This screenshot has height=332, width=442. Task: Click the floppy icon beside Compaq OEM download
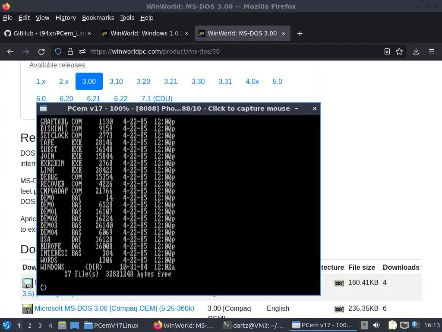(x=28, y=309)
